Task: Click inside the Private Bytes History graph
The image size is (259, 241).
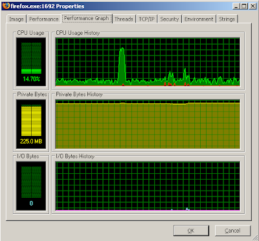Action: pos(148,124)
